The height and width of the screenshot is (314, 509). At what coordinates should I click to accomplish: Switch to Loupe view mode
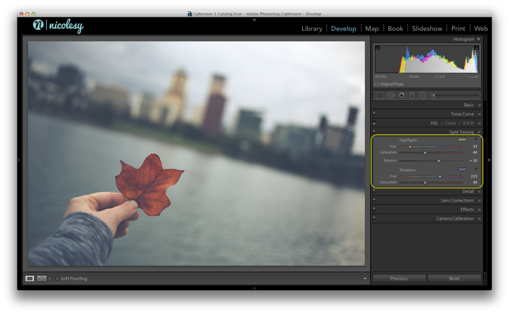[30, 278]
